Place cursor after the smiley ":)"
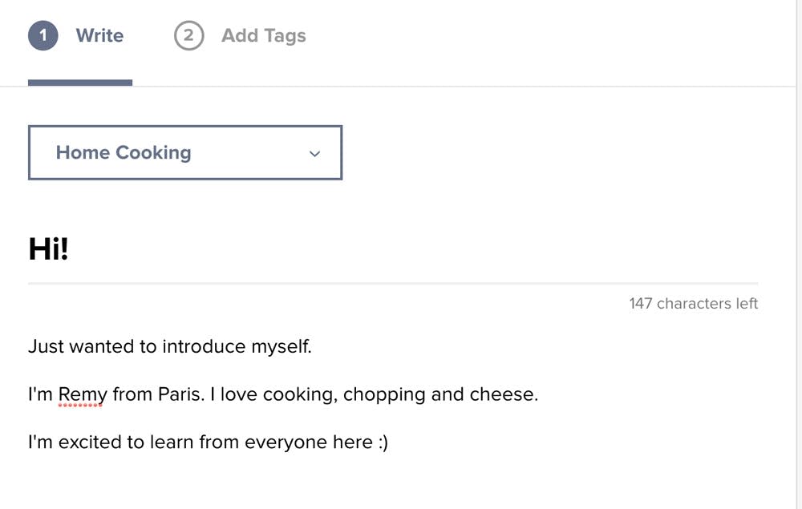The image size is (802, 509). 390,442
